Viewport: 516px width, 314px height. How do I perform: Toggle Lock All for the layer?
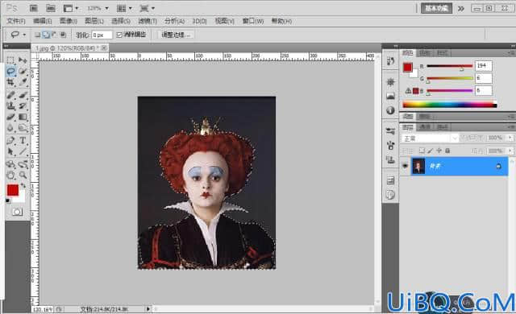(447, 151)
